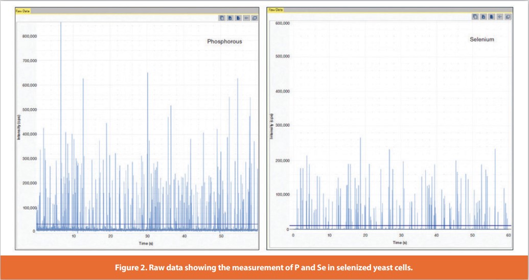The width and height of the screenshot is (529, 280).
Task: Click the rightmost window icon in Selenium toolbar
Action: [x=508, y=17]
